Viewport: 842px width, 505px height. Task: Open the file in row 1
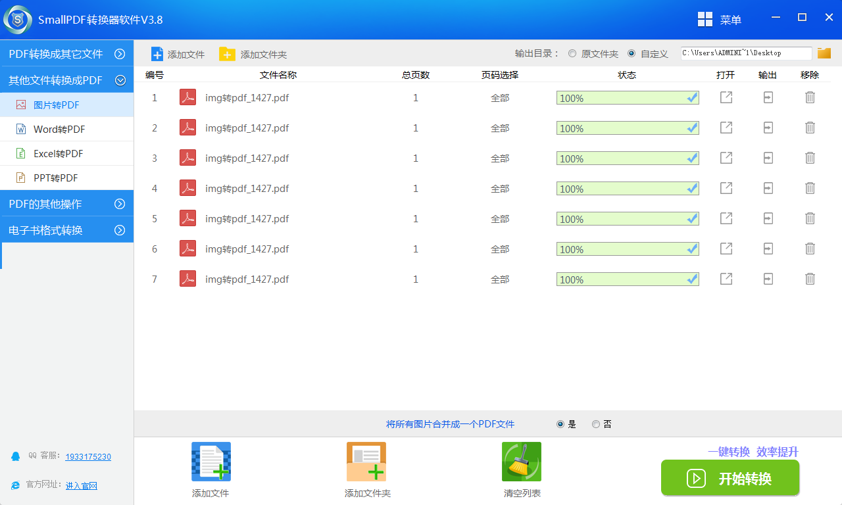point(726,97)
